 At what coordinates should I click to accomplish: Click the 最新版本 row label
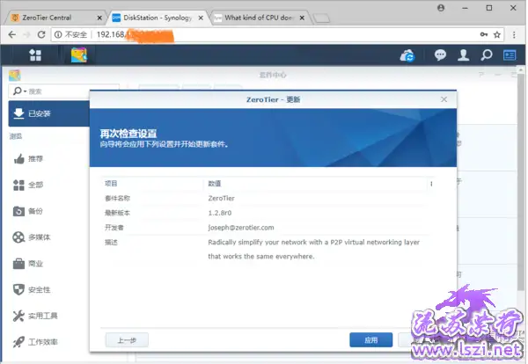click(117, 213)
